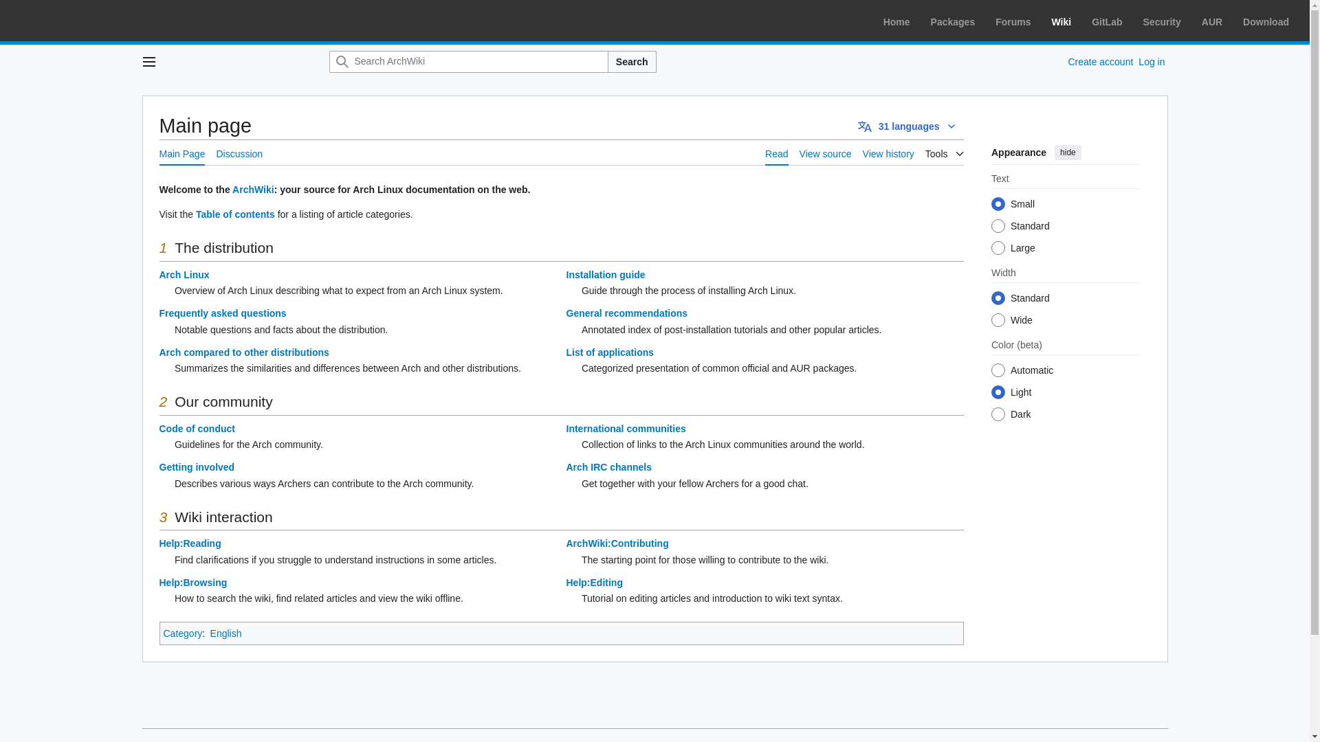Open General recommendations link
The width and height of the screenshot is (1320, 742).
(627, 313)
